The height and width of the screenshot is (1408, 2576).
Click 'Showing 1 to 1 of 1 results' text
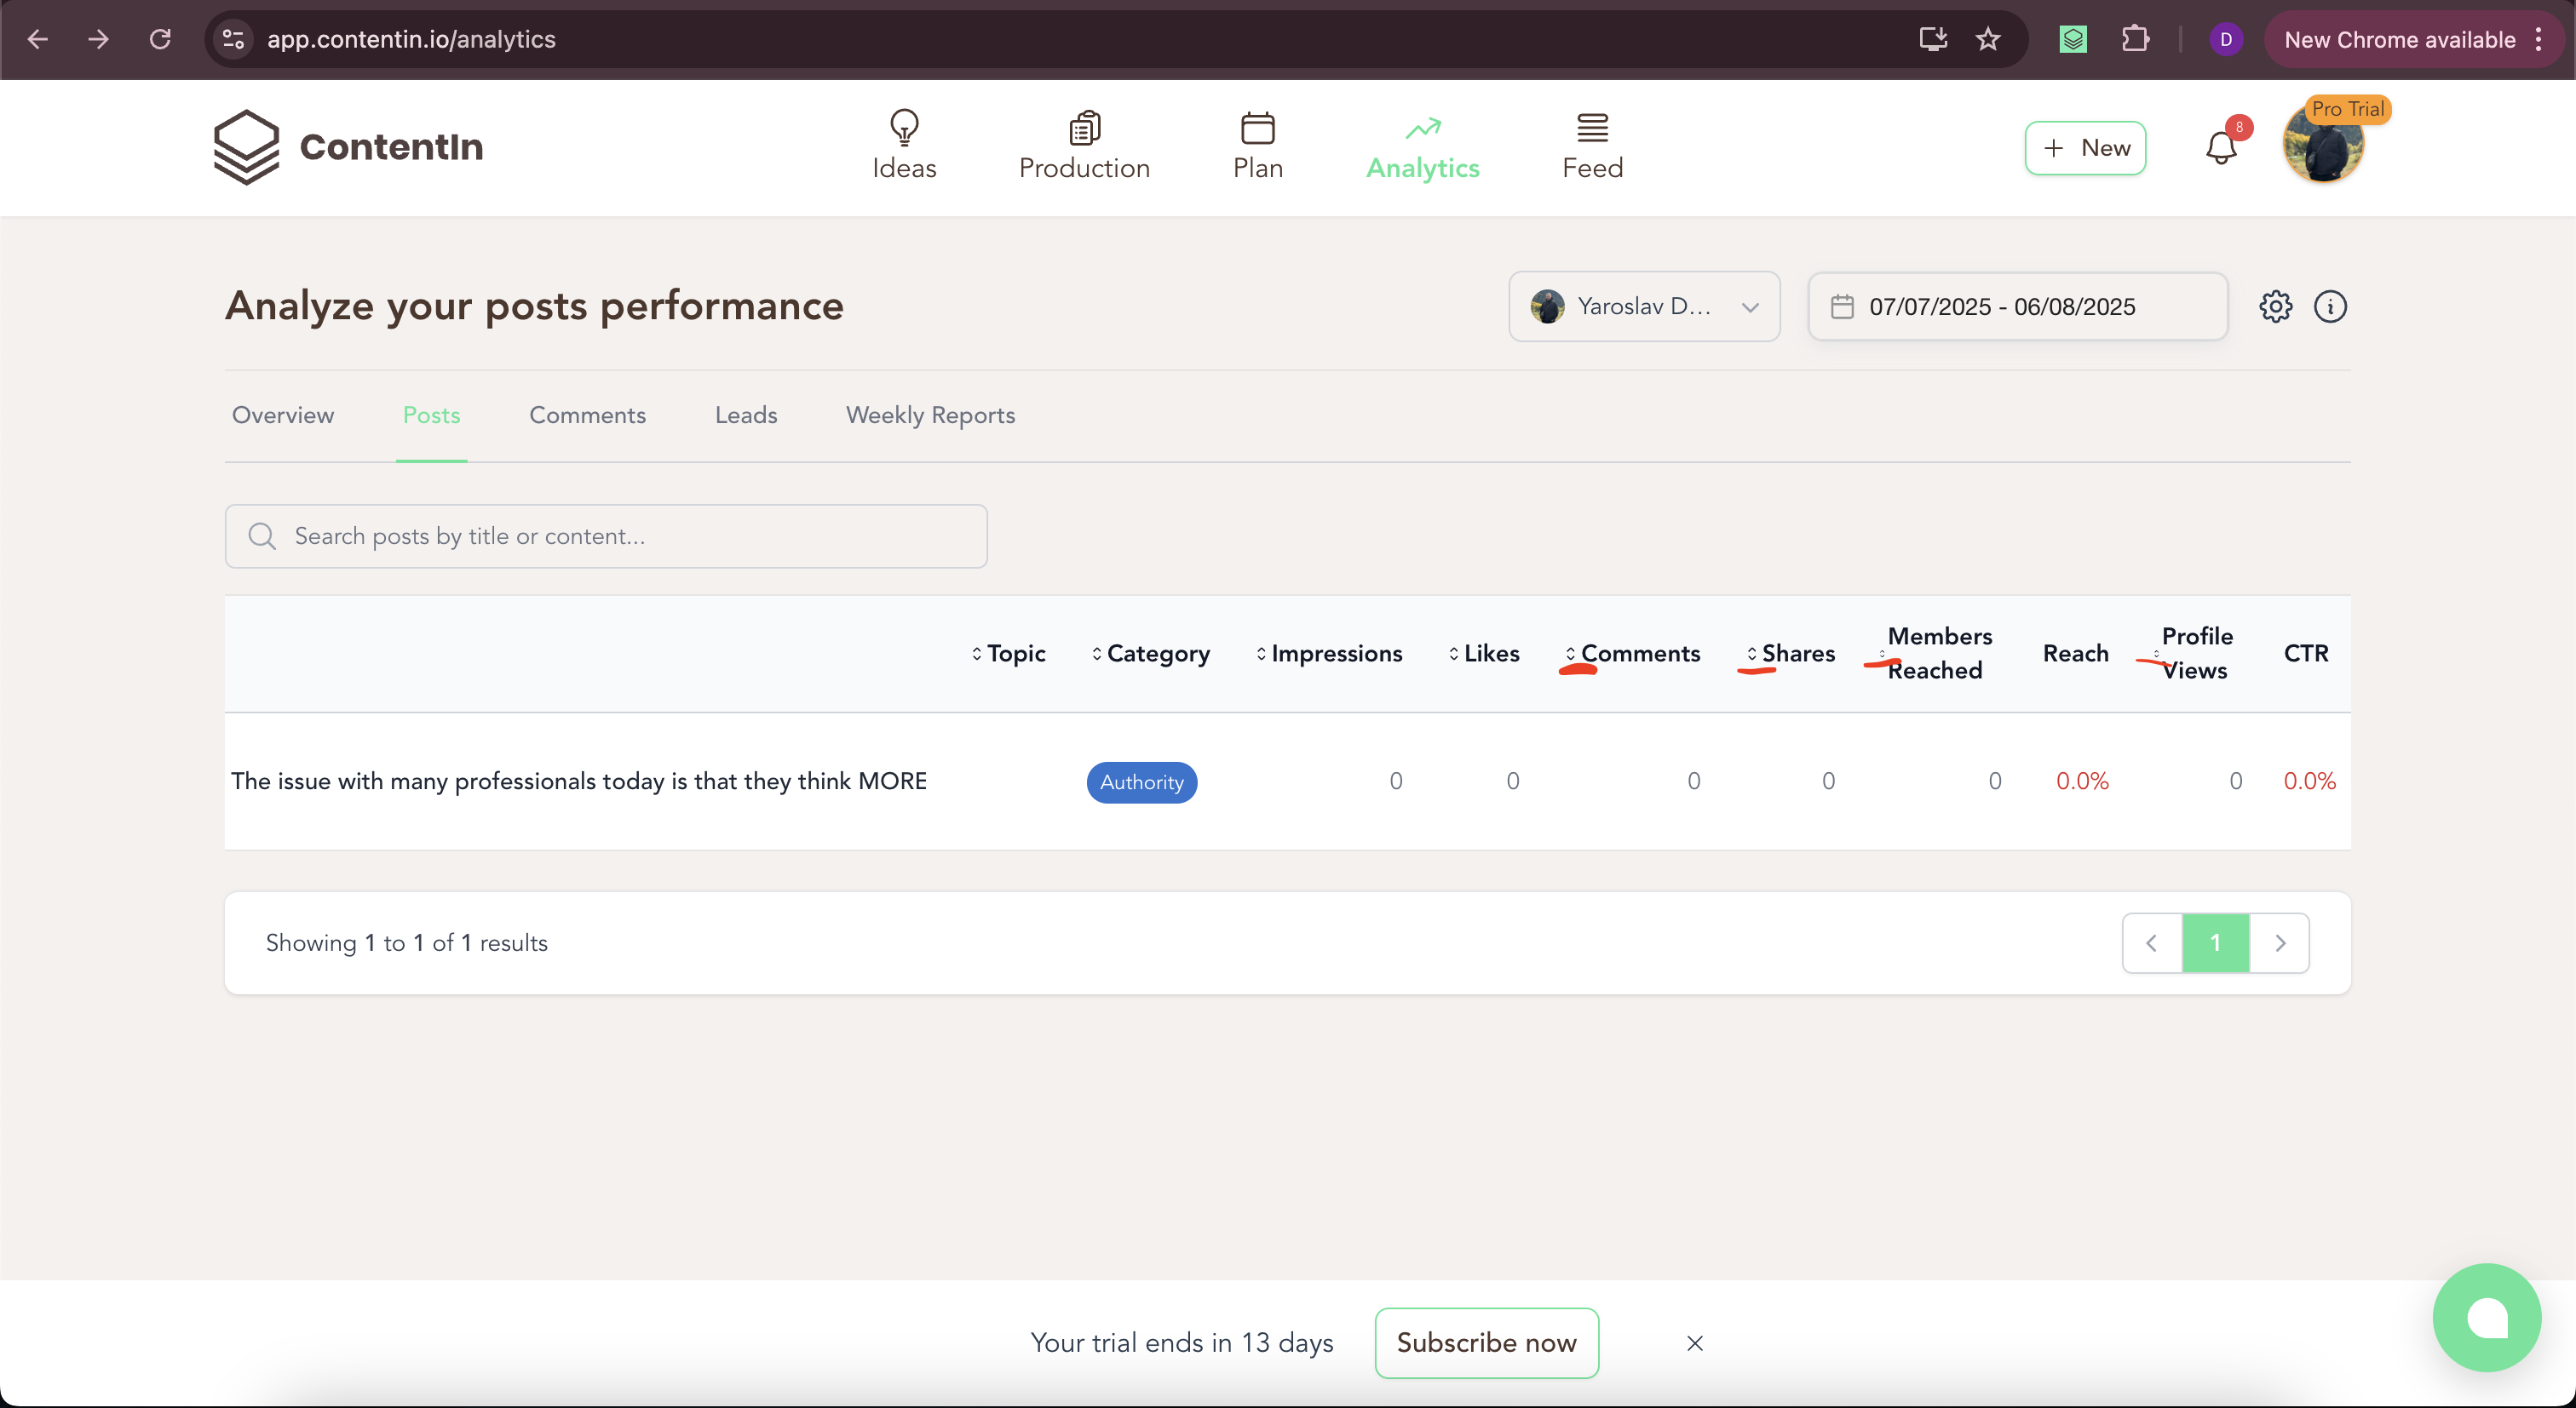pos(406,943)
